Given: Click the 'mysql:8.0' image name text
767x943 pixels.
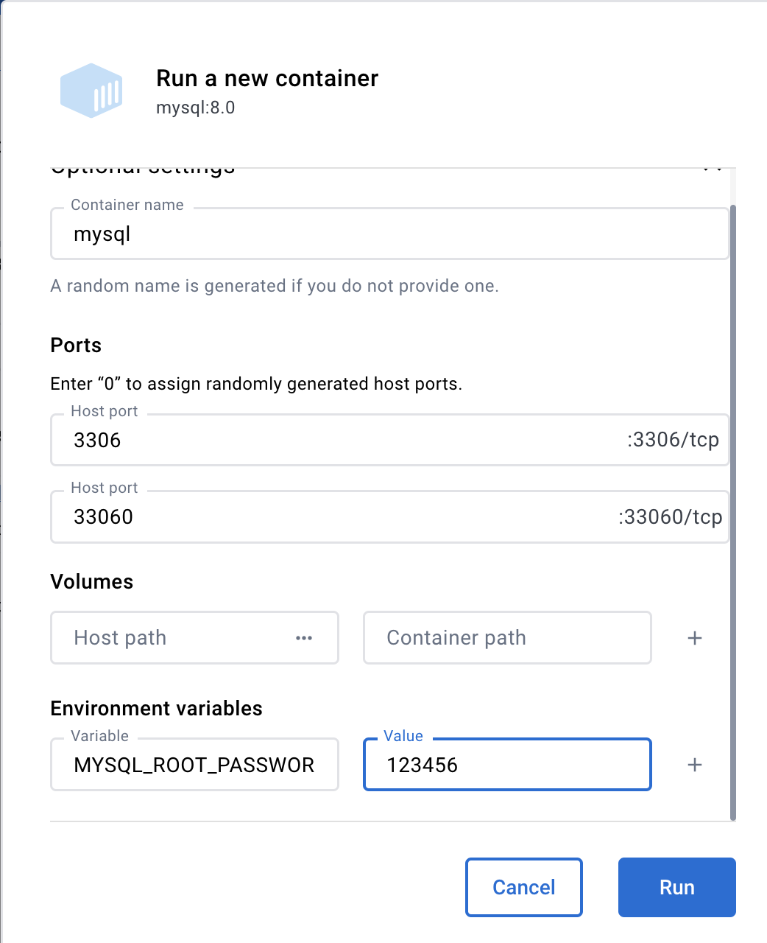Looking at the screenshot, I should coord(195,108).
